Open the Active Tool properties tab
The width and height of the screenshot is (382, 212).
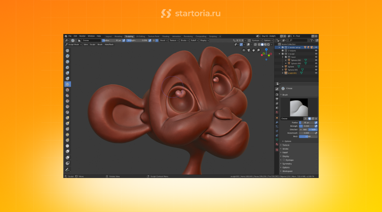[277, 89]
